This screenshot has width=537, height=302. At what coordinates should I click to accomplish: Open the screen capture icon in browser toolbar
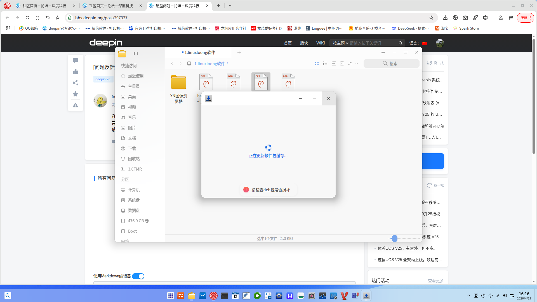point(465,18)
